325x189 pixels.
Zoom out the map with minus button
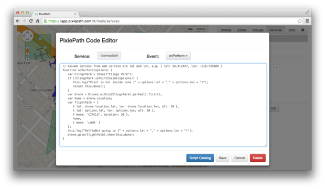[27, 107]
